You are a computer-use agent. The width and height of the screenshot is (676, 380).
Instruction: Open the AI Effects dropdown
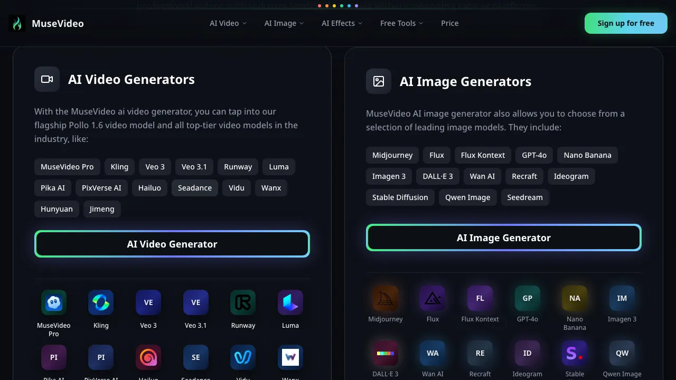342,23
